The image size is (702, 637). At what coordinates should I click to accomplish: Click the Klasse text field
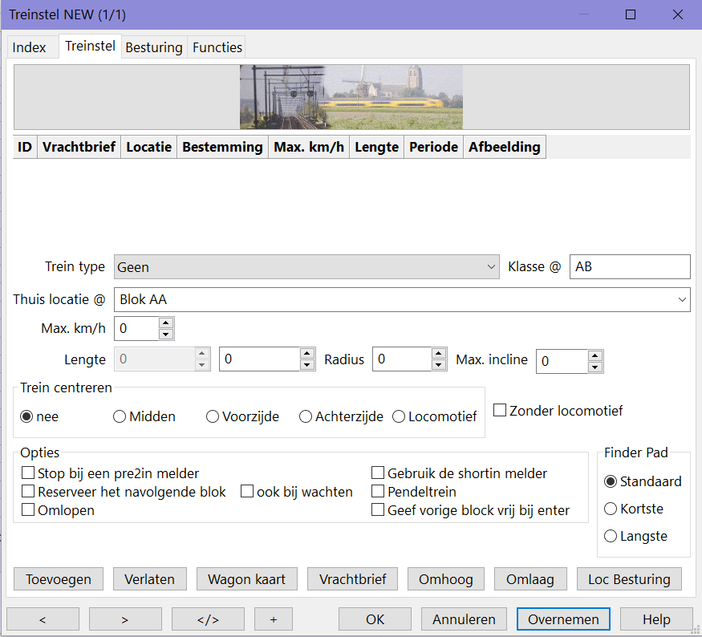click(x=629, y=266)
